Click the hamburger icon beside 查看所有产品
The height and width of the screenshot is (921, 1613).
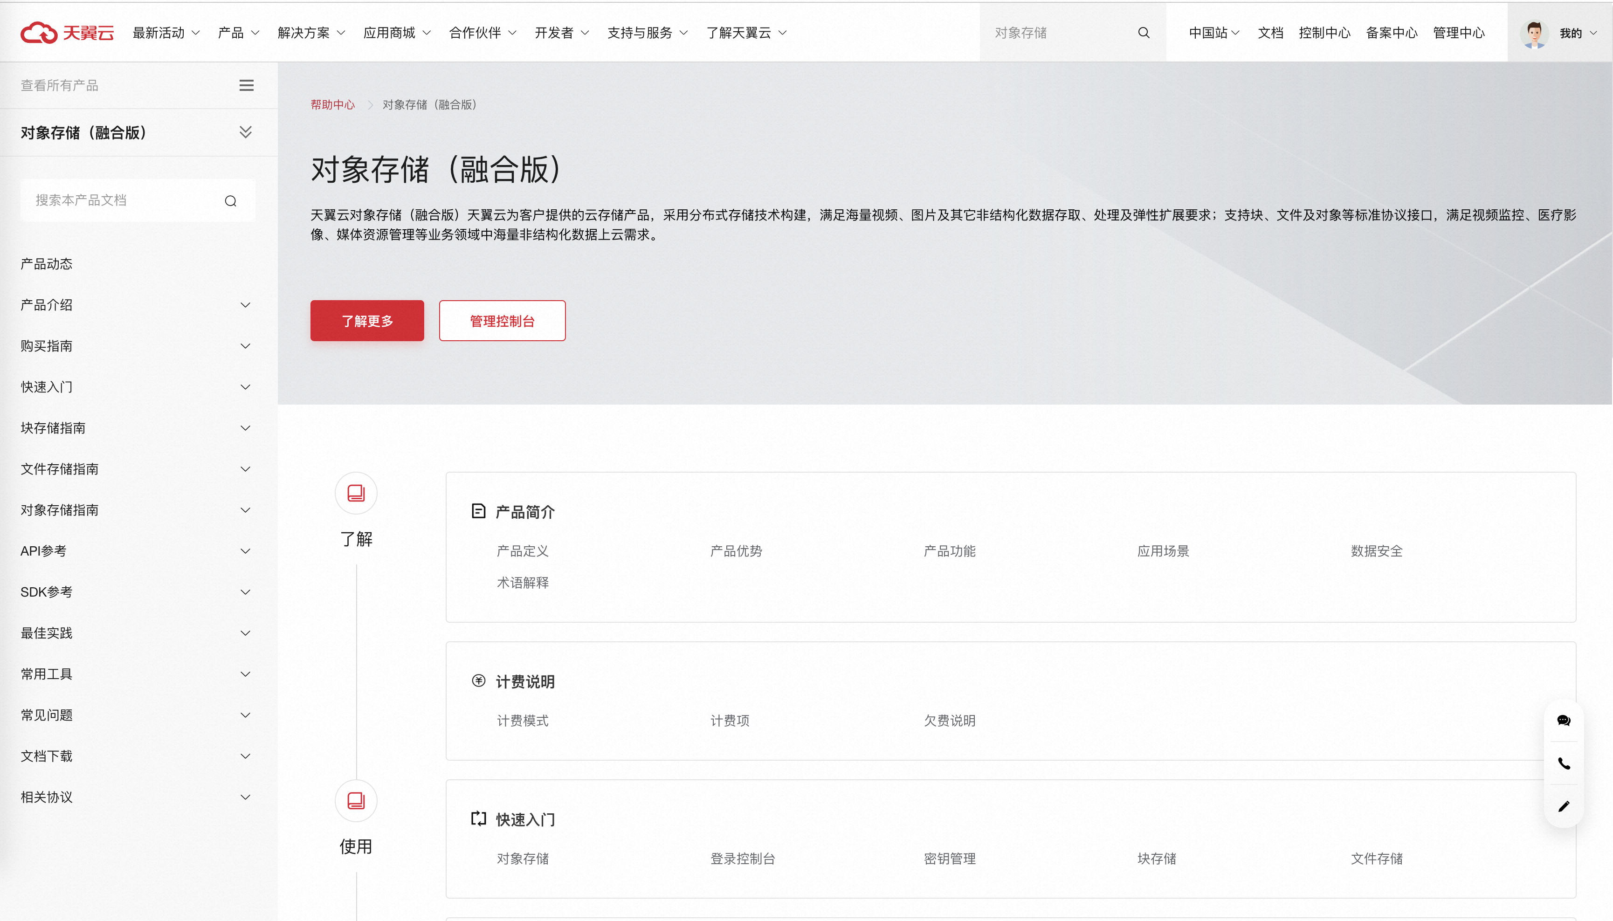pos(246,85)
